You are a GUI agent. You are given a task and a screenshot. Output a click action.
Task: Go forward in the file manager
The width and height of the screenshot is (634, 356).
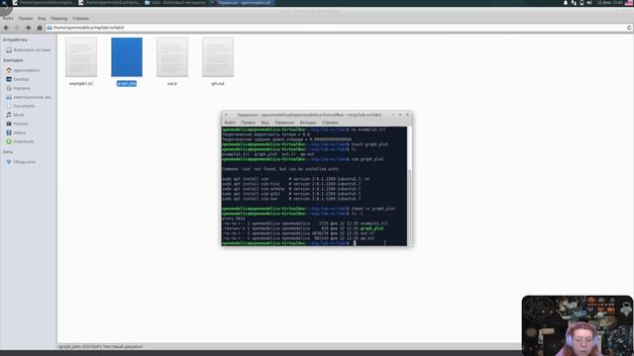click(x=17, y=28)
